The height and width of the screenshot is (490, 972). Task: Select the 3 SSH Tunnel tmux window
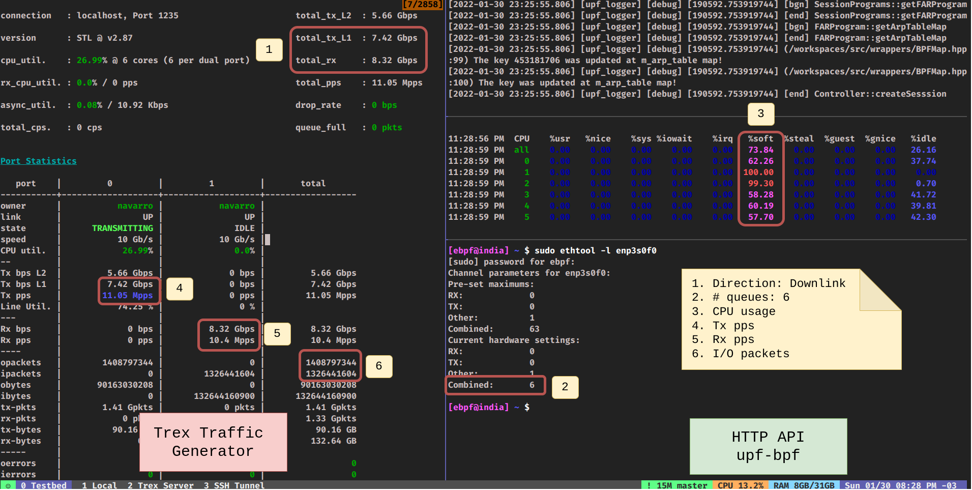(234, 485)
